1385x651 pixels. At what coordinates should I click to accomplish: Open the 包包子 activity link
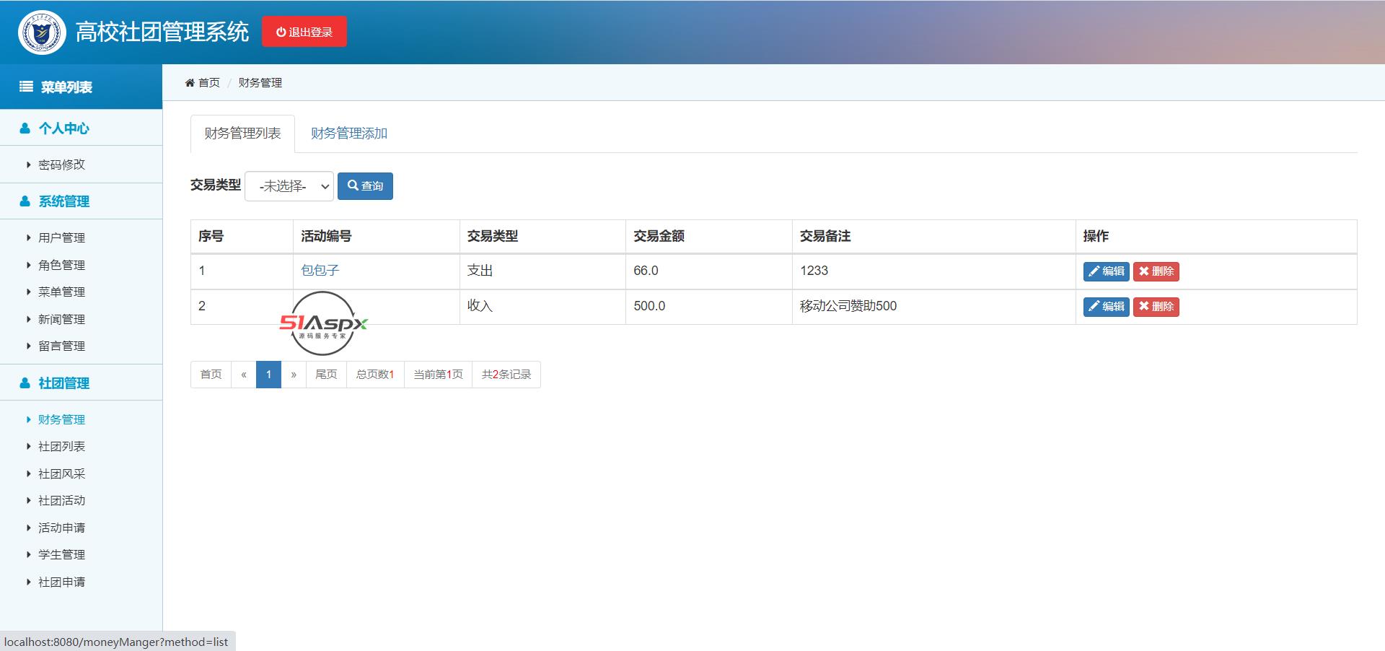click(x=320, y=271)
